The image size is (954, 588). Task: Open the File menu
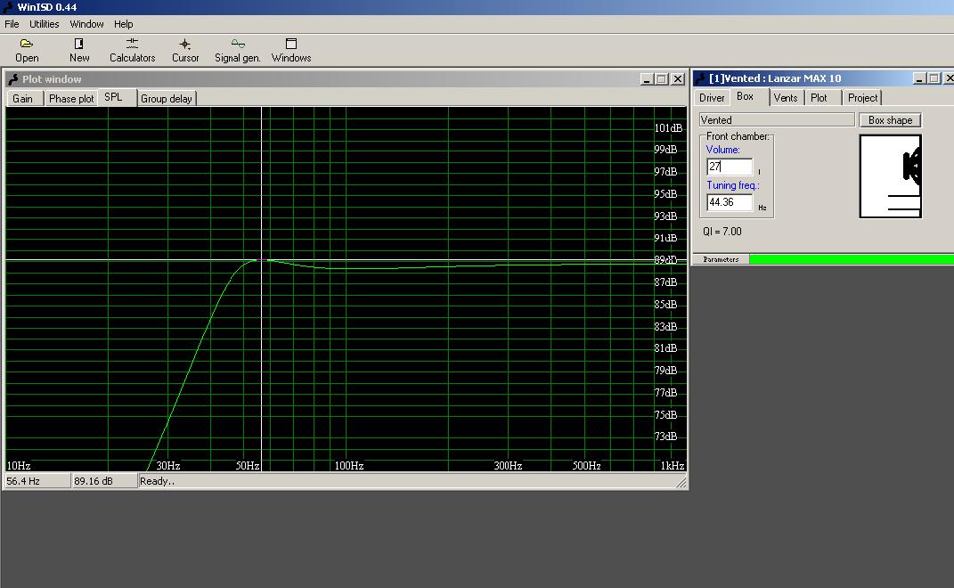[x=12, y=24]
